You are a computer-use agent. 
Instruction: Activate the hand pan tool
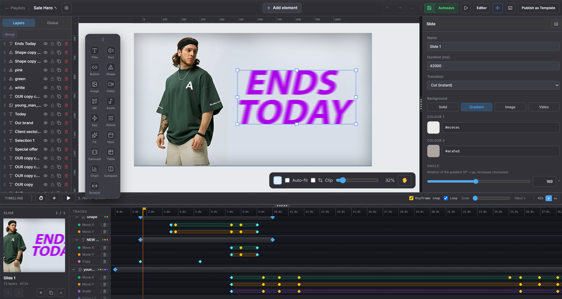coord(405,180)
